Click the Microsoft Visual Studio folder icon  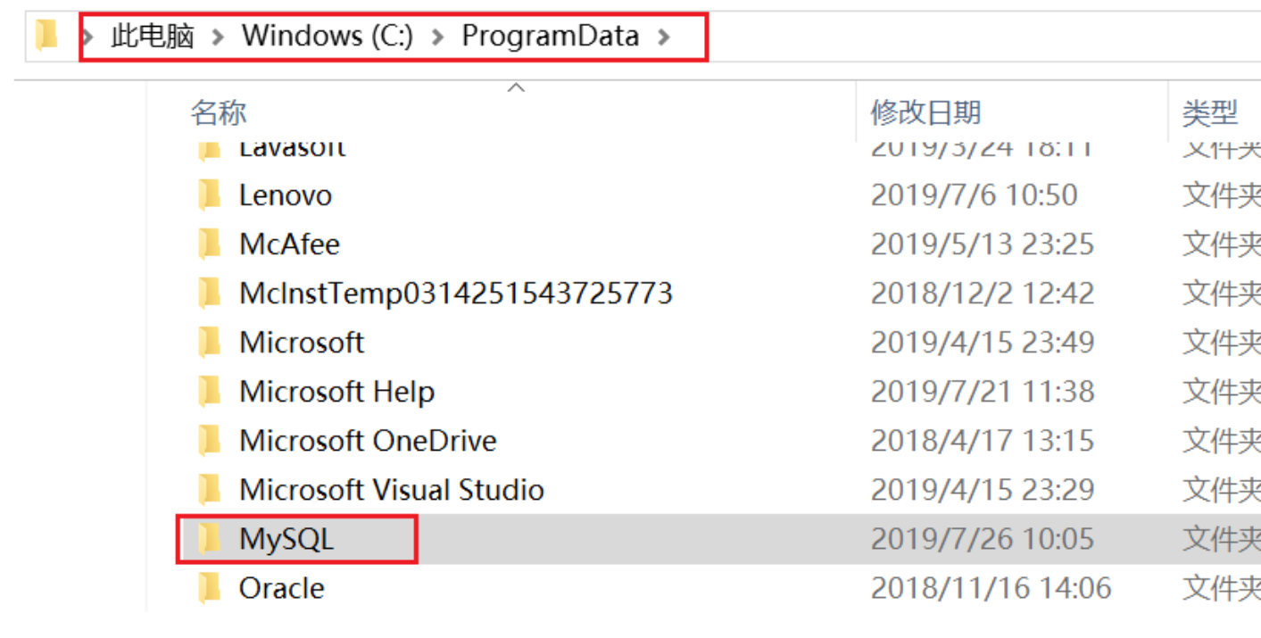tap(209, 489)
